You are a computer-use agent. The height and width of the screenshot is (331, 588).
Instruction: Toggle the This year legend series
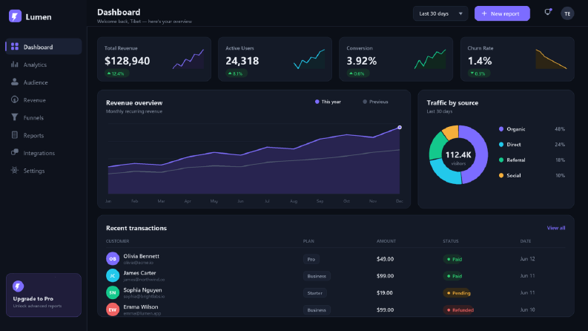(x=328, y=102)
